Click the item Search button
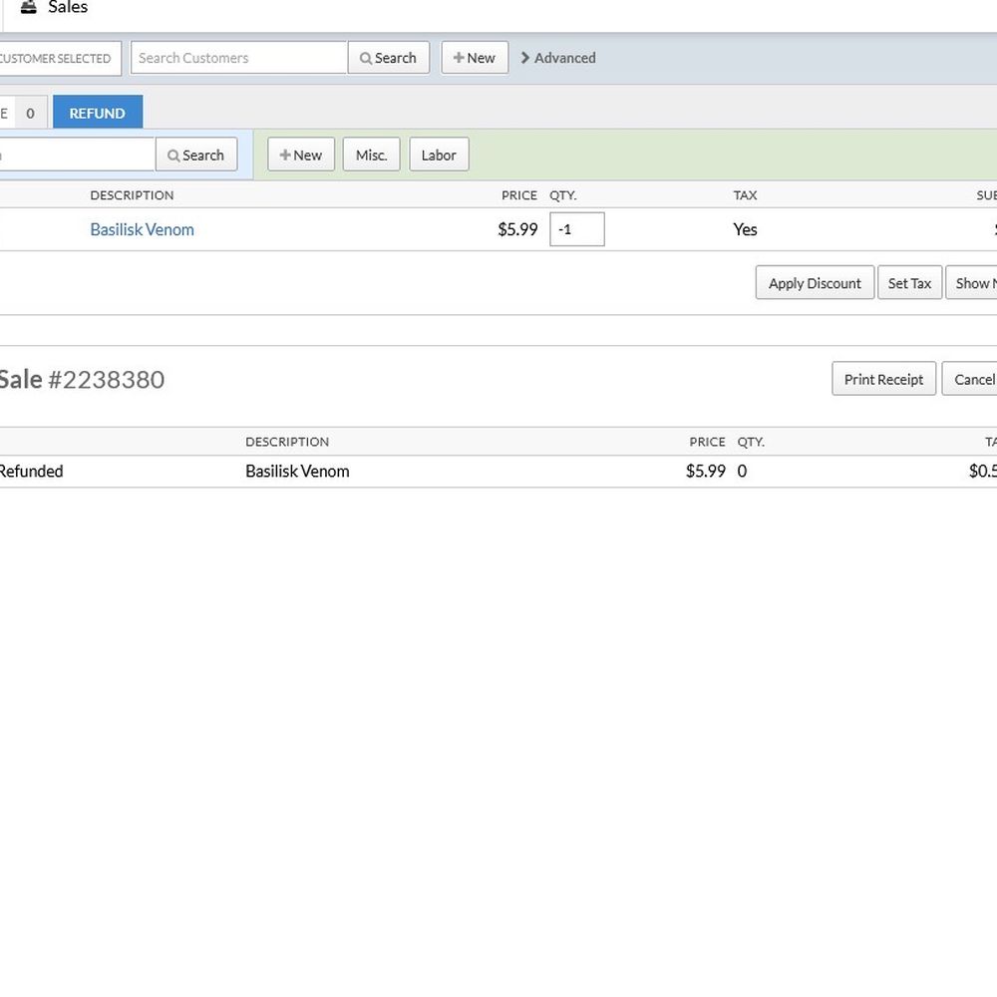This screenshot has height=997, width=997. coord(195,155)
